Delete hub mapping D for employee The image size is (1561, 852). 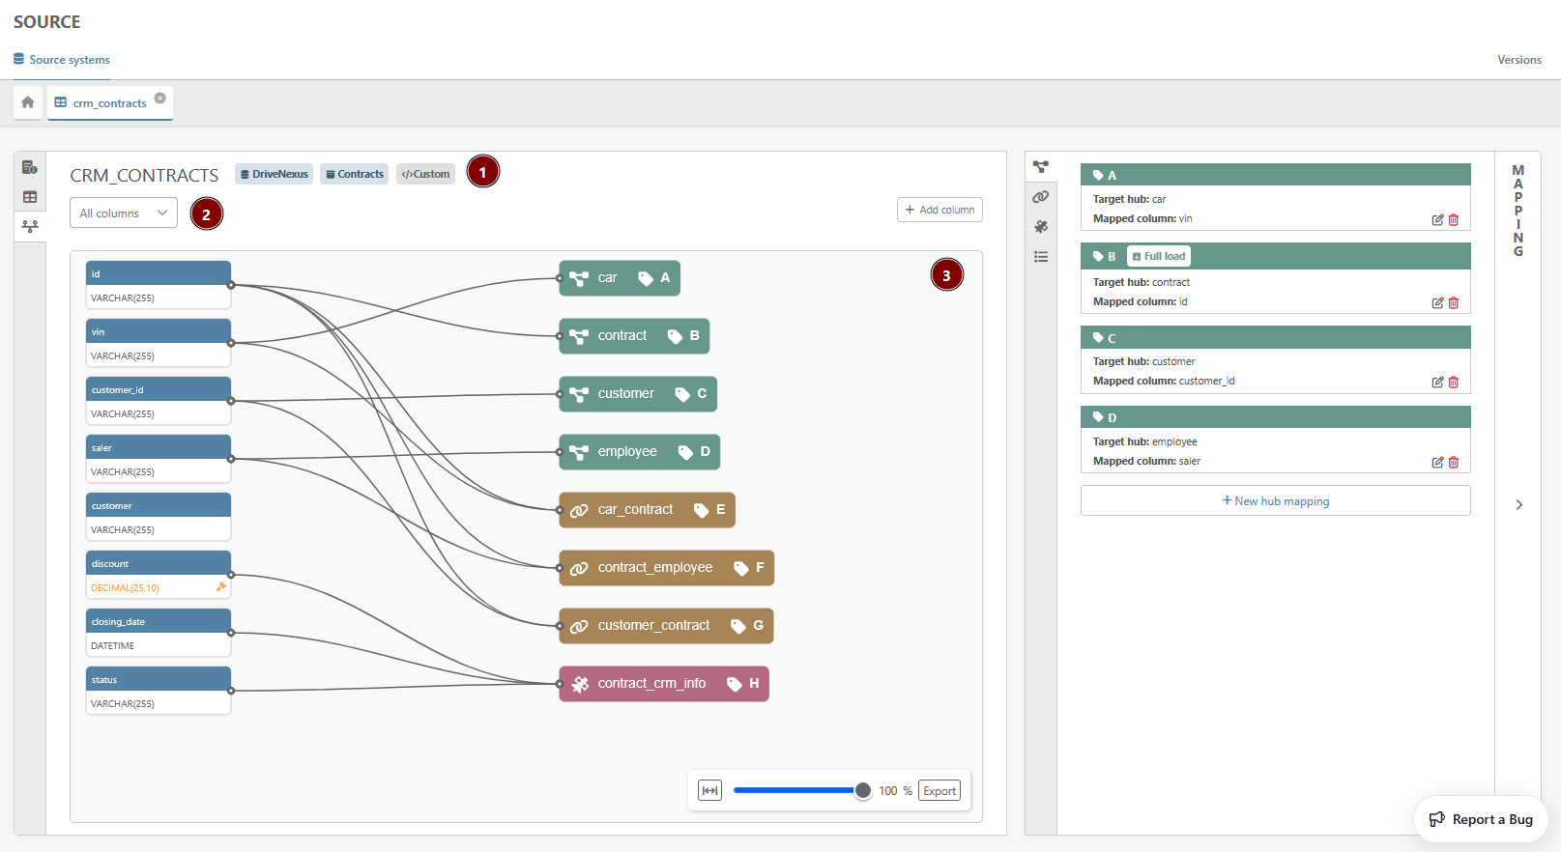click(x=1454, y=463)
